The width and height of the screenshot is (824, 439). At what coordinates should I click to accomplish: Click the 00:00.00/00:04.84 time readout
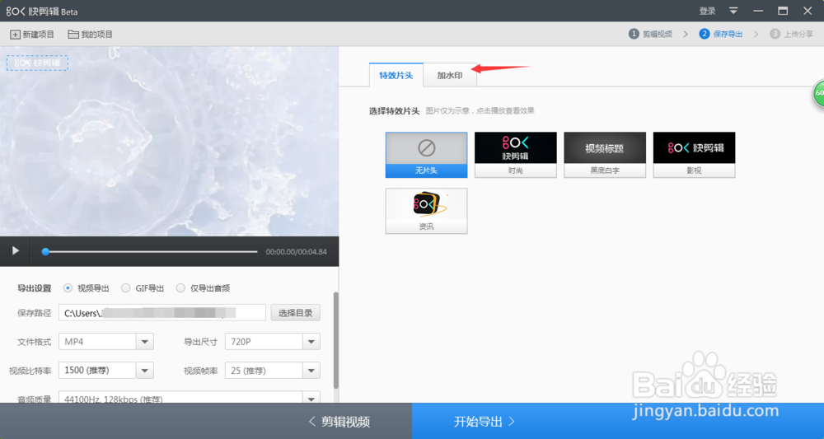click(x=297, y=251)
